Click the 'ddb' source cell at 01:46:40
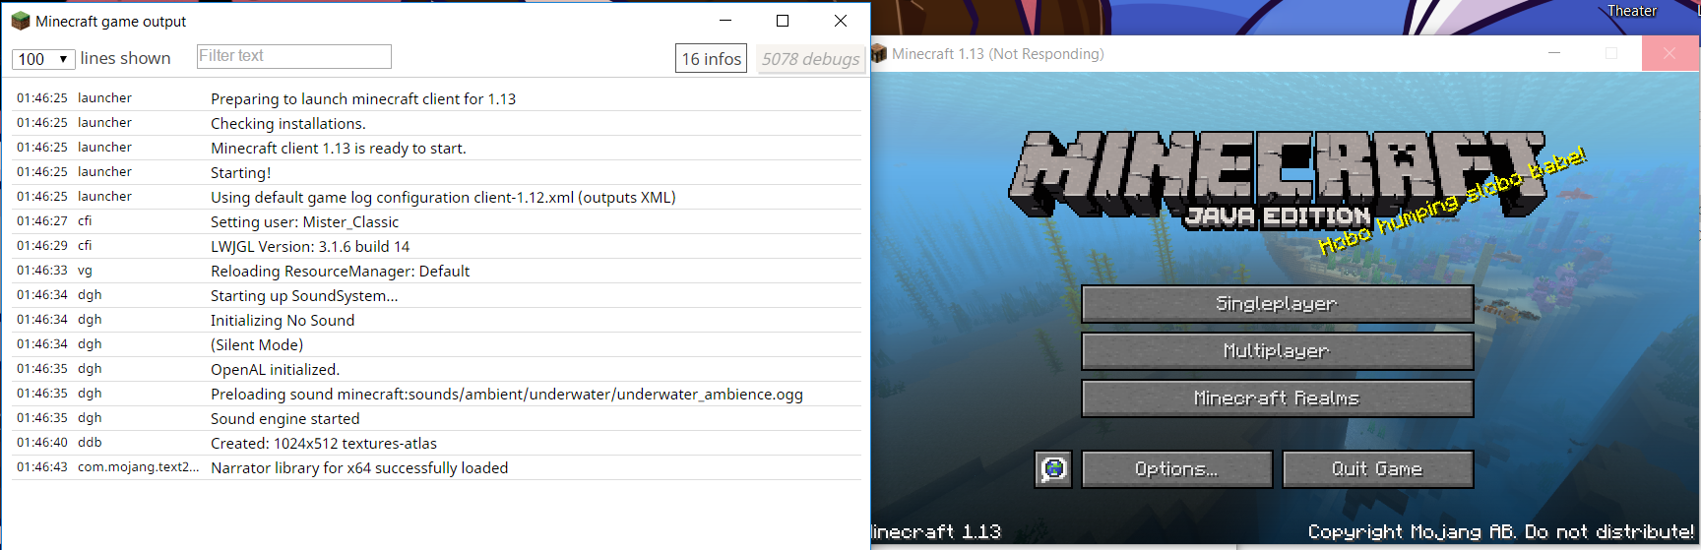The width and height of the screenshot is (1701, 550). [x=90, y=443]
